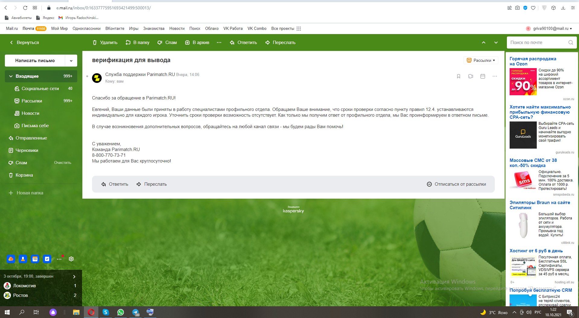579x318 pixels.
Task: Select the Черновики folder
Action: 27,150
